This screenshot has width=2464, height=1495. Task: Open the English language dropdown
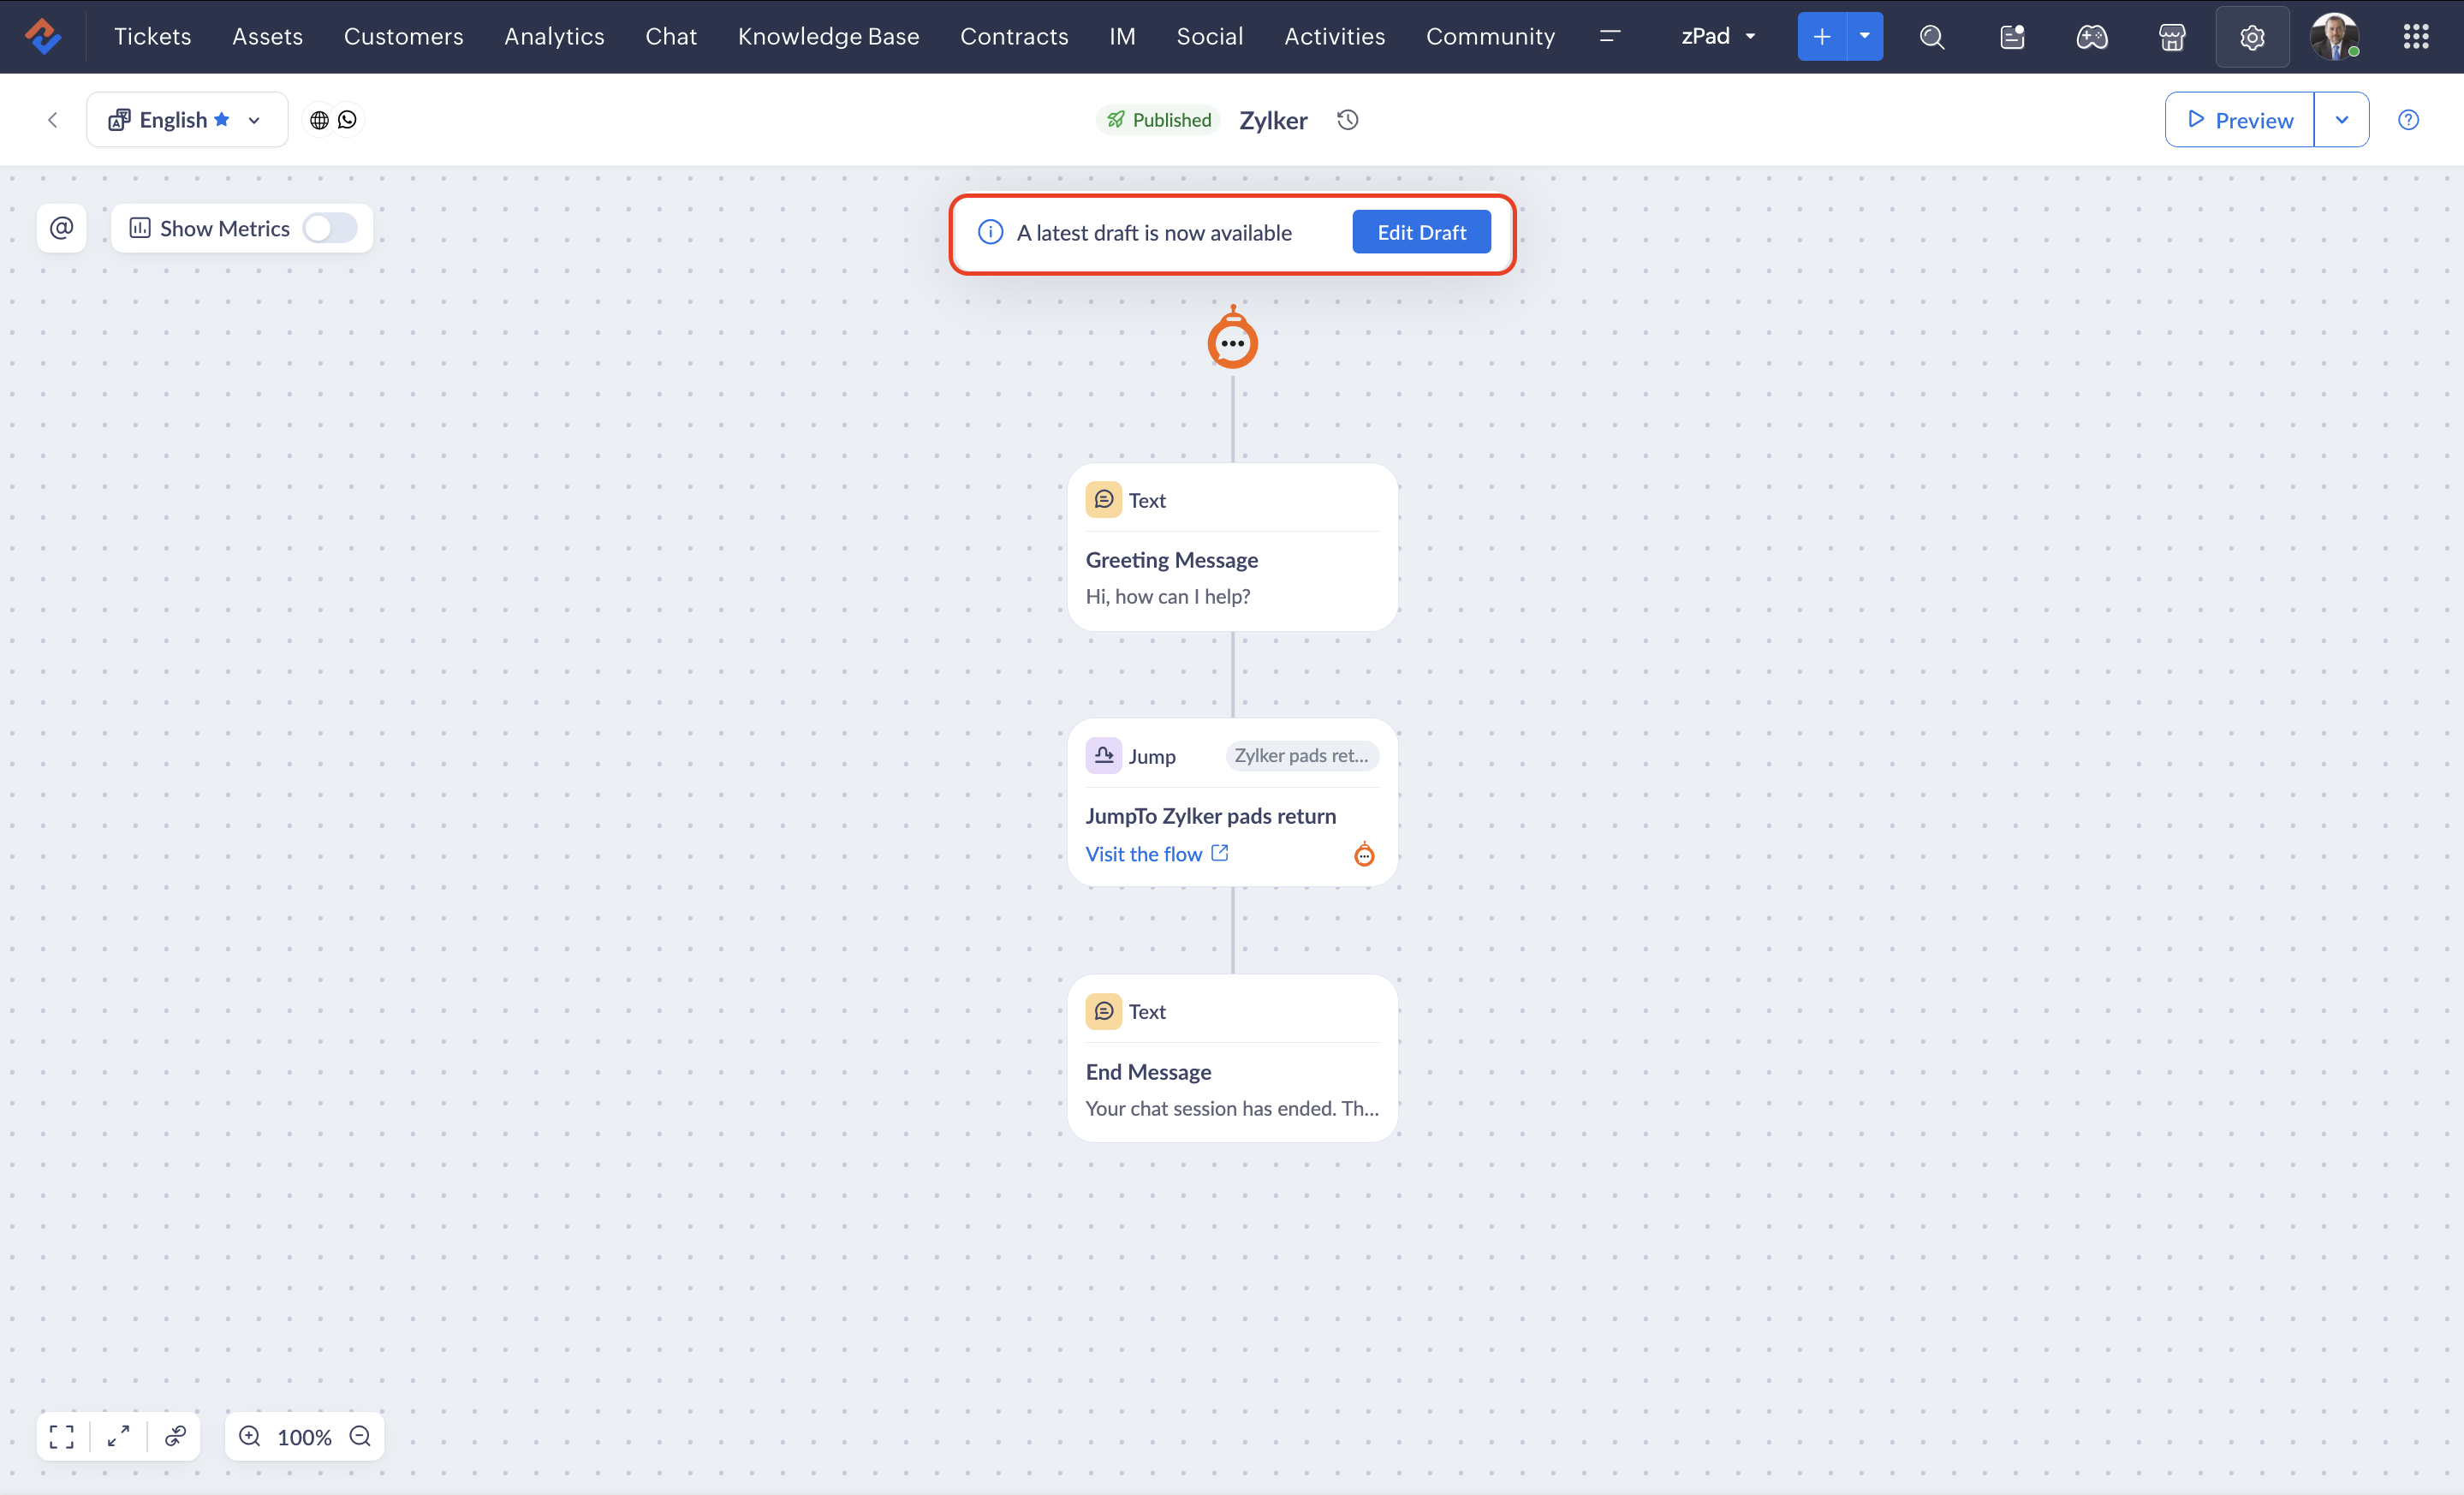pos(186,120)
